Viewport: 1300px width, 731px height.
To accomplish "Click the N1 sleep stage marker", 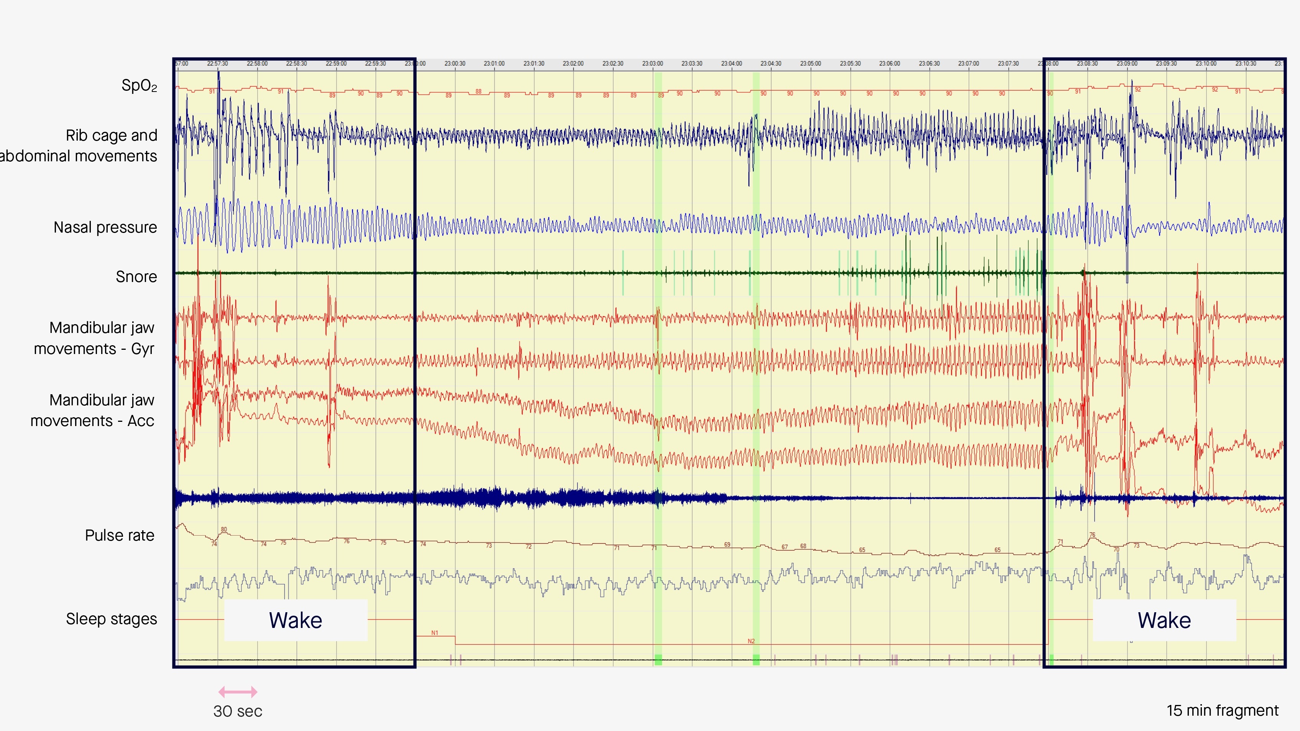I will 435,633.
